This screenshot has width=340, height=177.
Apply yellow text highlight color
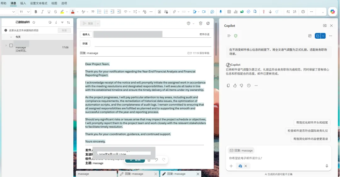(62, 12)
